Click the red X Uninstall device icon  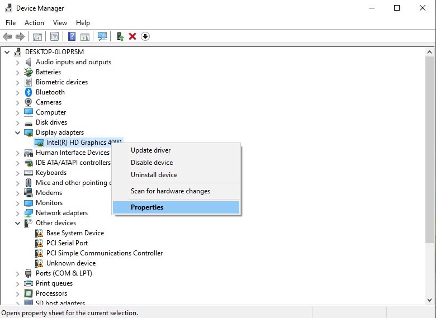point(132,36)
